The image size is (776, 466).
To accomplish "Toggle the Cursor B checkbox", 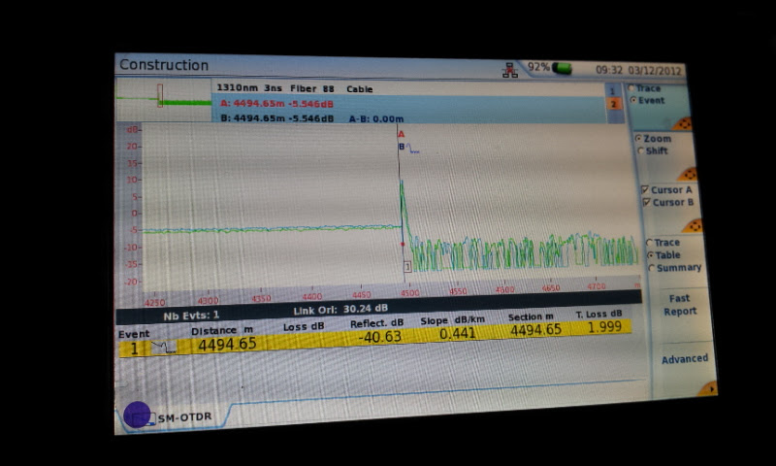I will pos(645,203).
